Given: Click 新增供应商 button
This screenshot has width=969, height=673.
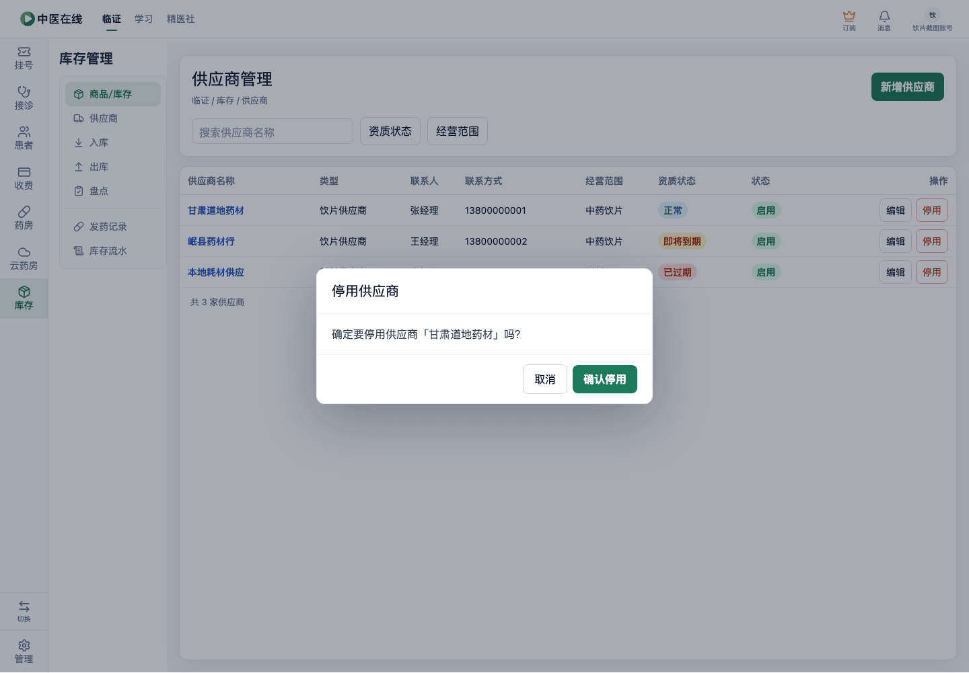Looking at the screenshot, I should click(908, 87).
